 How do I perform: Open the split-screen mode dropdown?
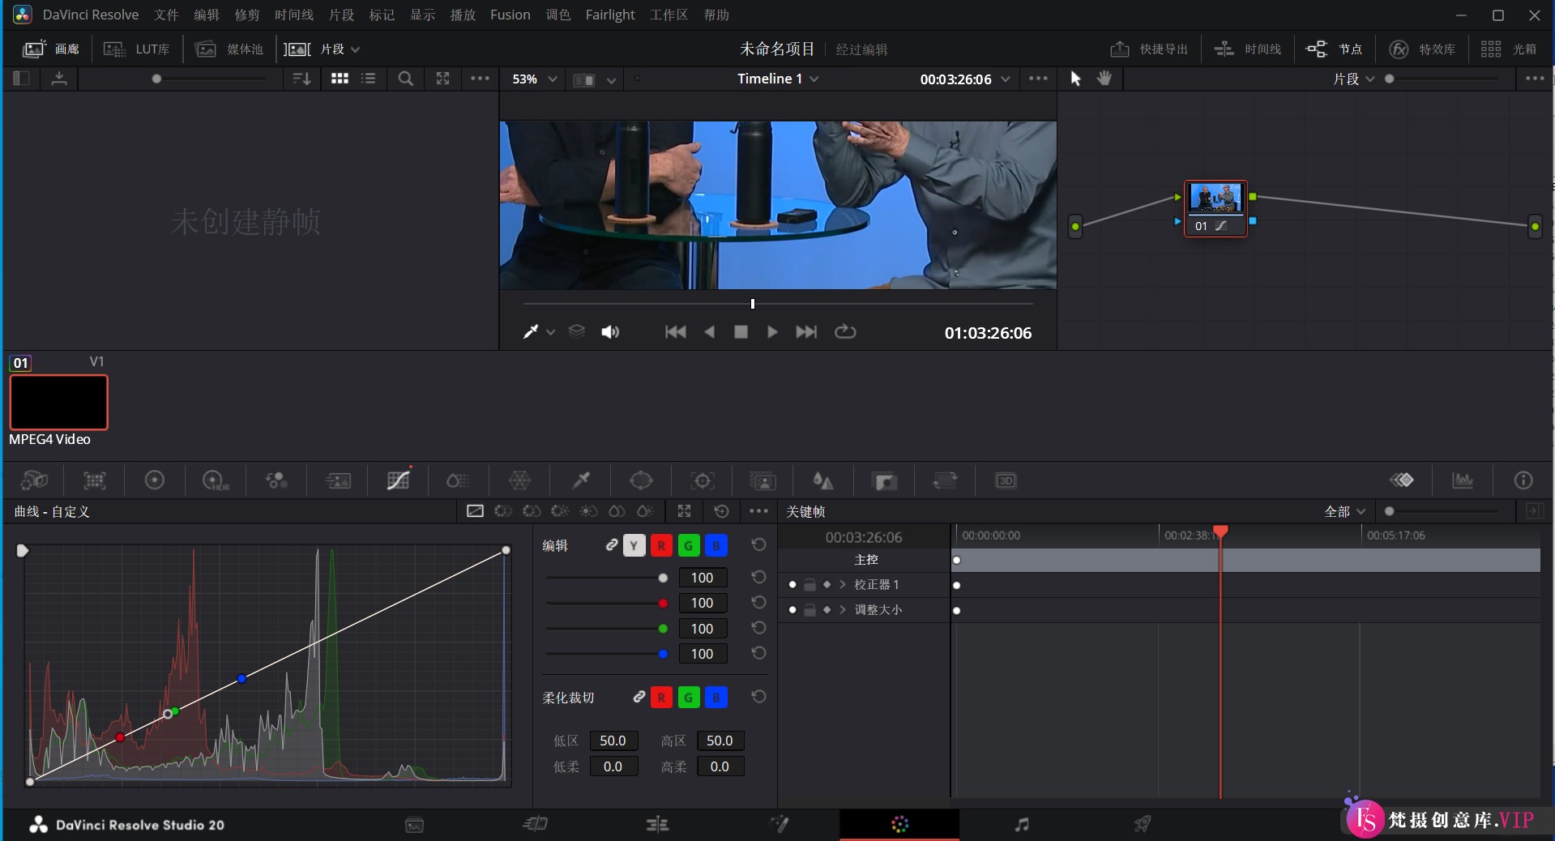(611, 79)
